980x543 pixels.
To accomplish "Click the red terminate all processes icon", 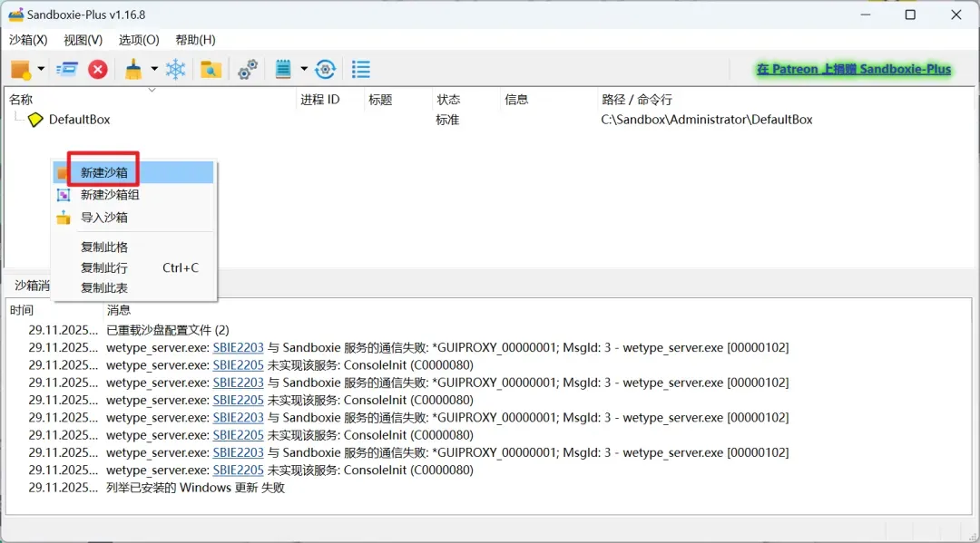I will pyautogui.click(x=97, y=69).
